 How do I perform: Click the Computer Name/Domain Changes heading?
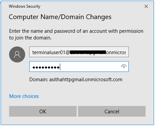(60, 17)
